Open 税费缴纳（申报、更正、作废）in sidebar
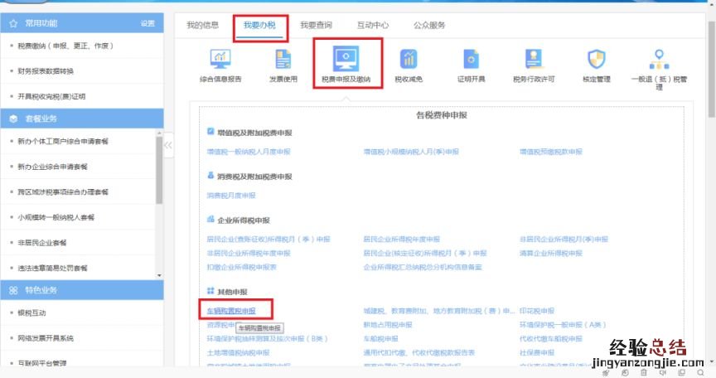The height and width of the screenshot is (378, 716). click(65, 46)
